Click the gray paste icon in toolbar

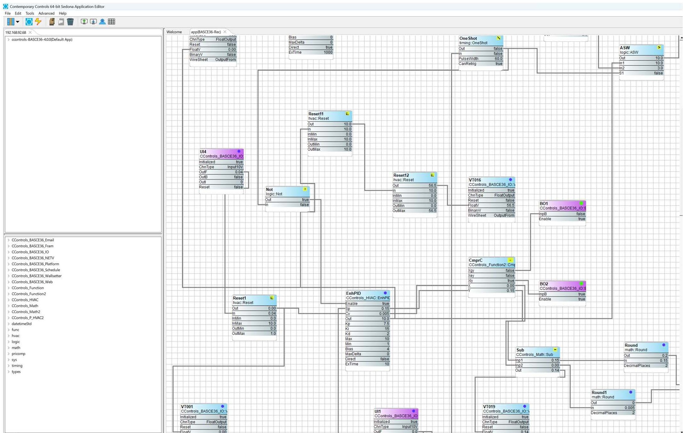61,22
